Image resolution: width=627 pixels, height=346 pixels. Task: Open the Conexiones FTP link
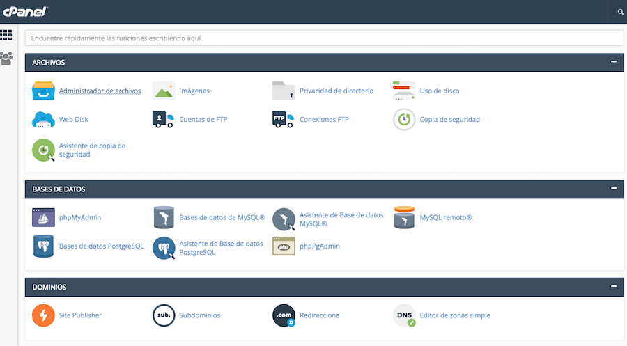[324, 120]
